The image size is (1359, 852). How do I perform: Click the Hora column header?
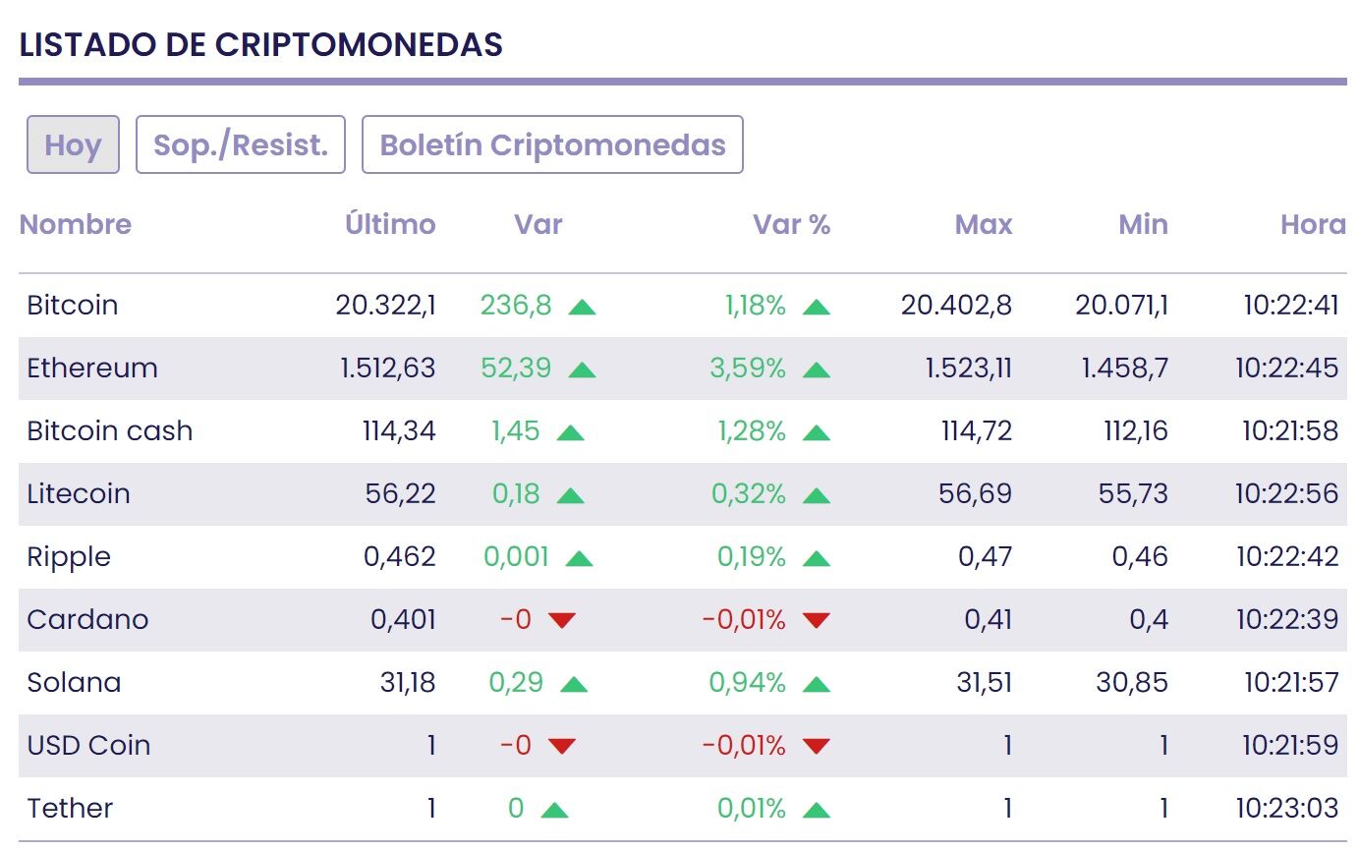(1312, 224)
